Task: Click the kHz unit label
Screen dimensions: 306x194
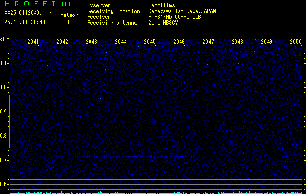Action: tap(4, 39)
